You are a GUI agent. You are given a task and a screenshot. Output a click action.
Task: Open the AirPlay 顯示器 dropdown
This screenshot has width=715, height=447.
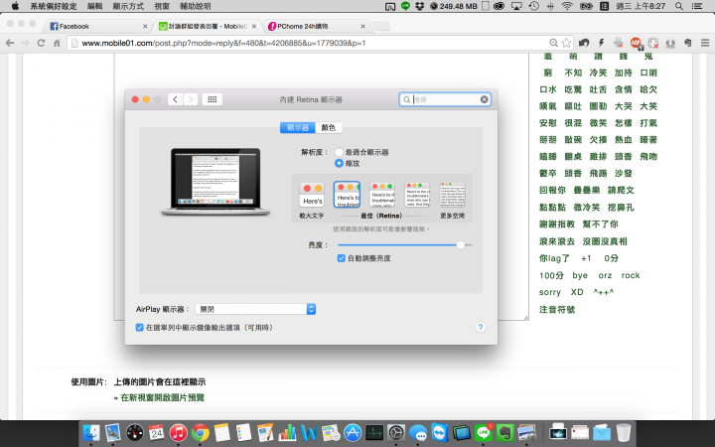tap(255, 309)
